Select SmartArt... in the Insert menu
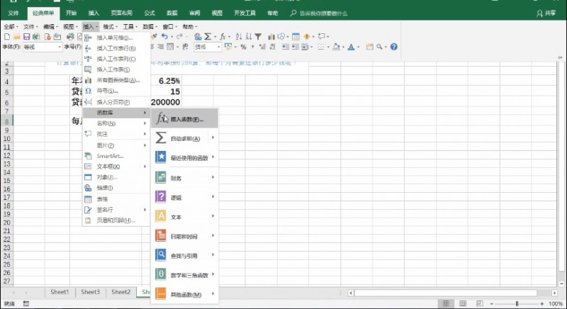The image size is (567, 309). [x=116, y=156]
